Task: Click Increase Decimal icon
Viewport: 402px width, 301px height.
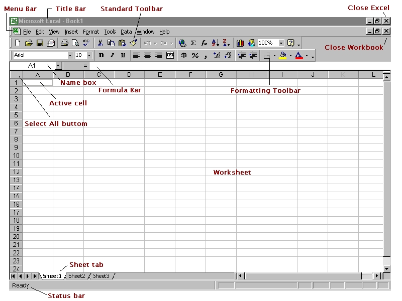Action: pyautogui.click(x=217, y=55)
